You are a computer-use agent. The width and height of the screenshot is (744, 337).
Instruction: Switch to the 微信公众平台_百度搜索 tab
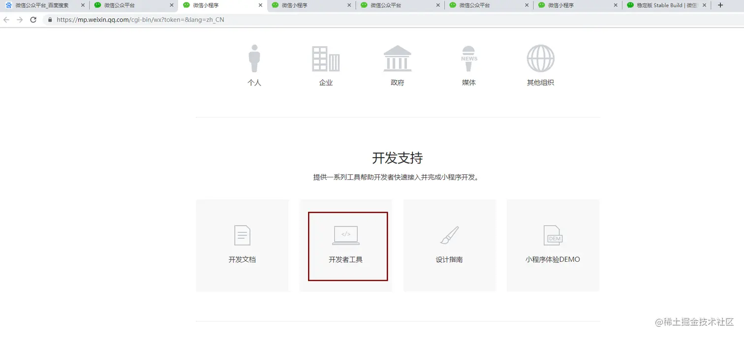click(44, 5)
